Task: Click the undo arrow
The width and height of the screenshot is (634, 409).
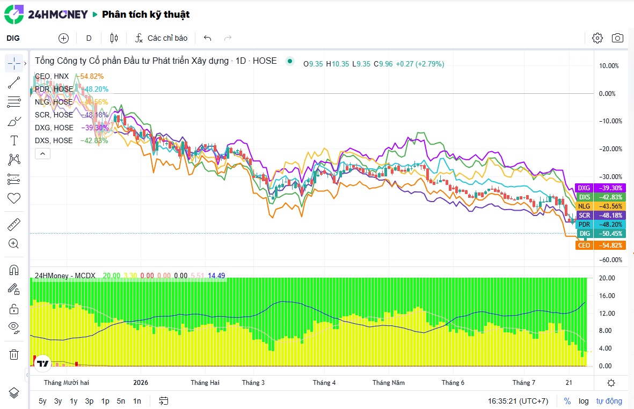Action: click(x=207, y=38)
